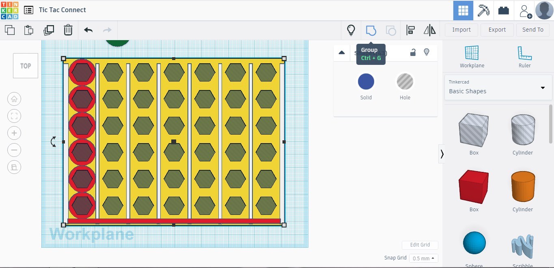Zoom in with the plus icon
This screenshot has height=268, width=554.
click(14, 133)
